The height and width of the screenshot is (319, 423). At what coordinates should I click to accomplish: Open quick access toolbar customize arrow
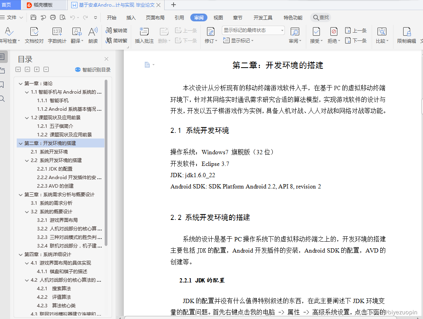click(95, 17)
